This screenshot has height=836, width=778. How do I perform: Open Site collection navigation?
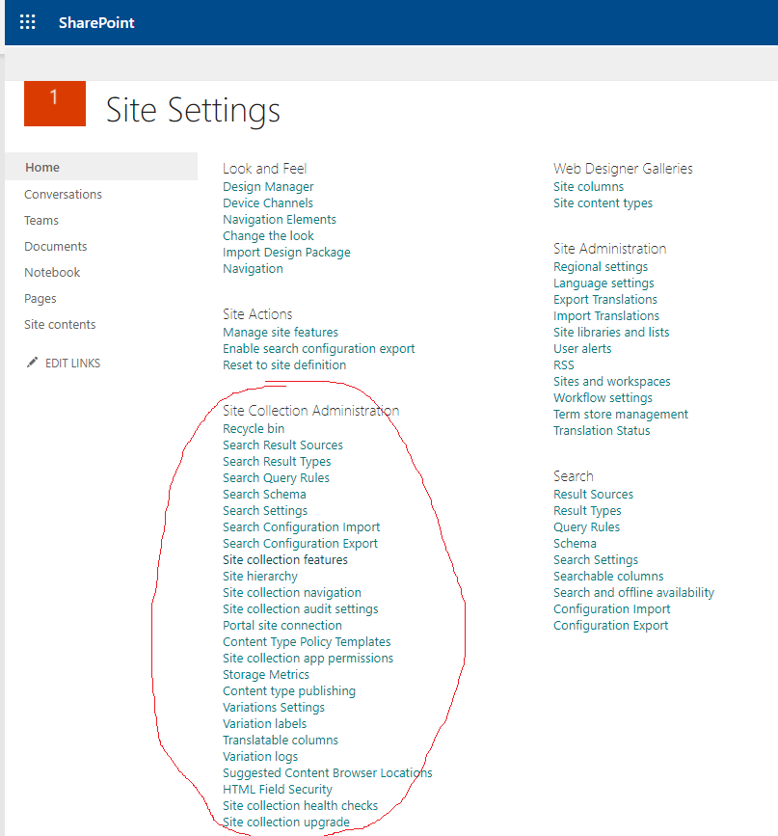292,593
